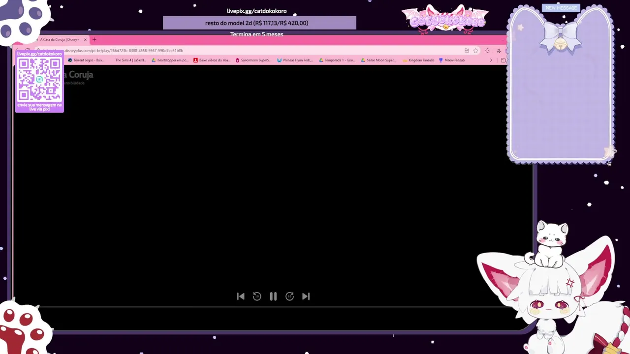Click the livepix QR code
This screenshot has height=354, width=630.
39,79
